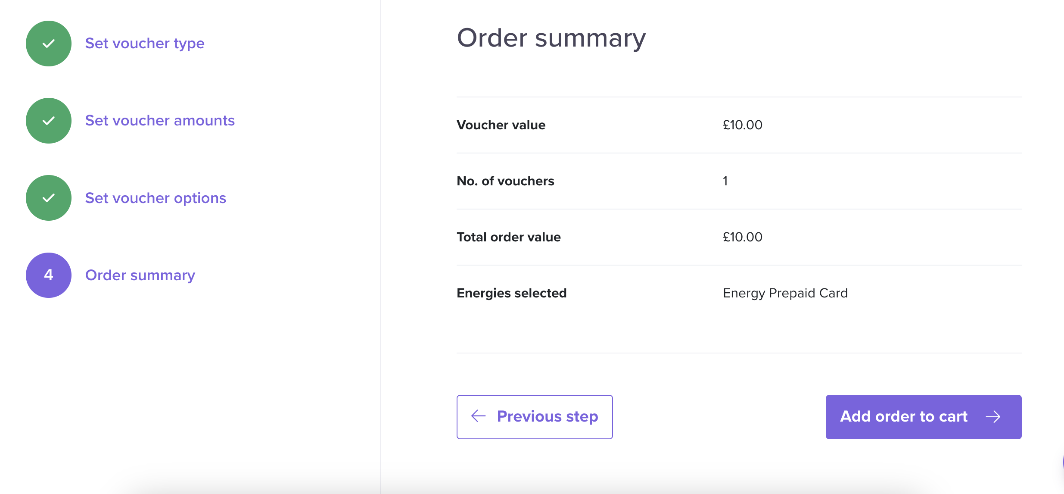Click the number of vouchers value 1
This screenshot has height=494, width=1064.
725,181
